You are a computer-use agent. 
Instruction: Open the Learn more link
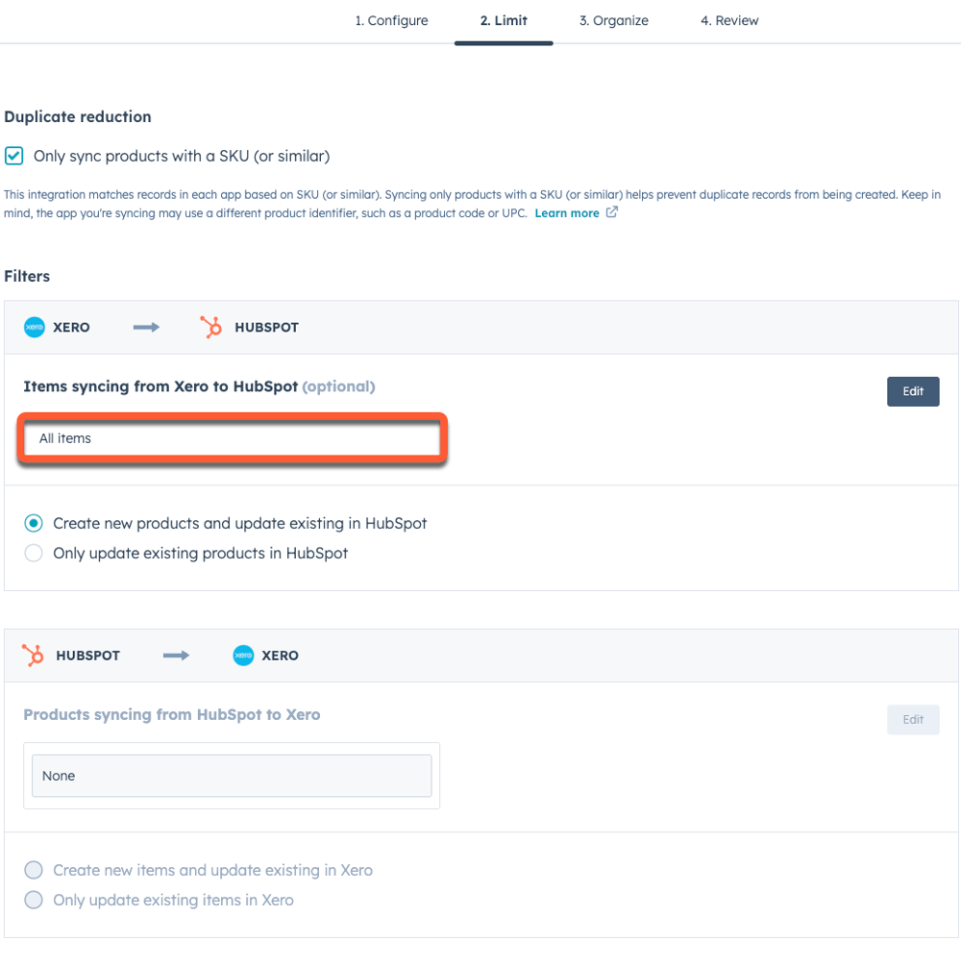568,212
